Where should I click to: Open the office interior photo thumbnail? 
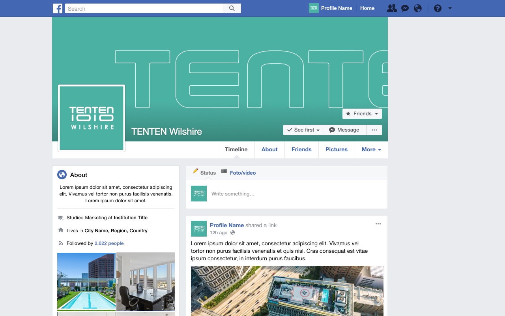pos(146,282)
